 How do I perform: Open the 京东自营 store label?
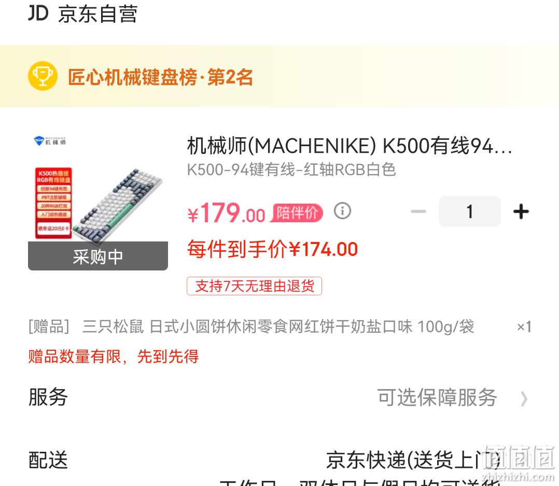(97, 15)
